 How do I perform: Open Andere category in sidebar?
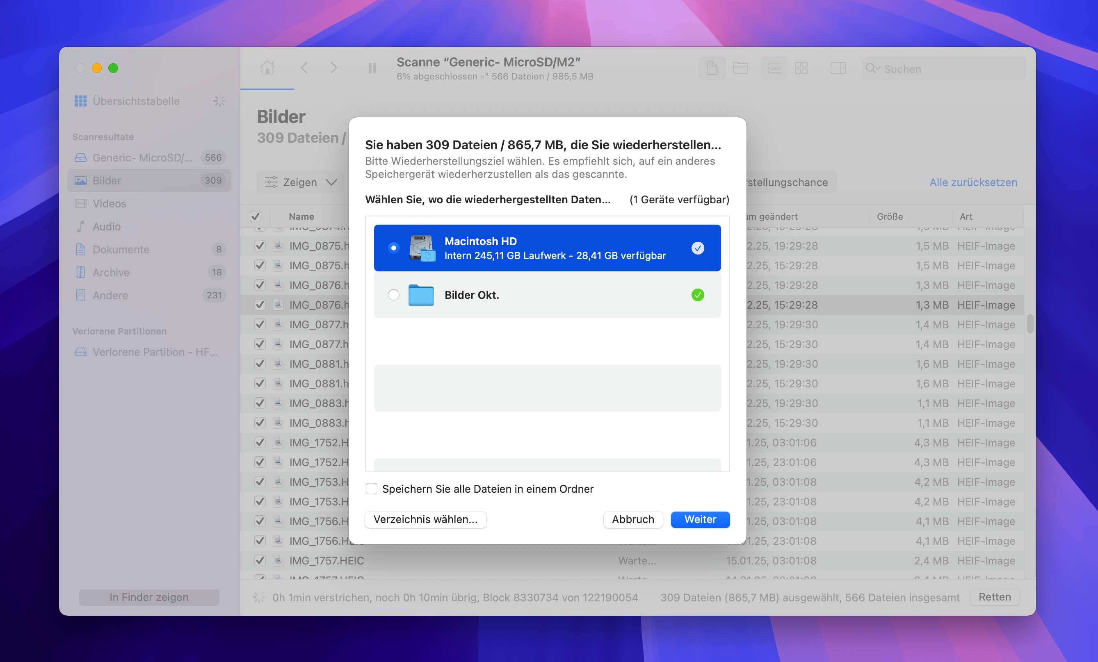click(149, 296)
